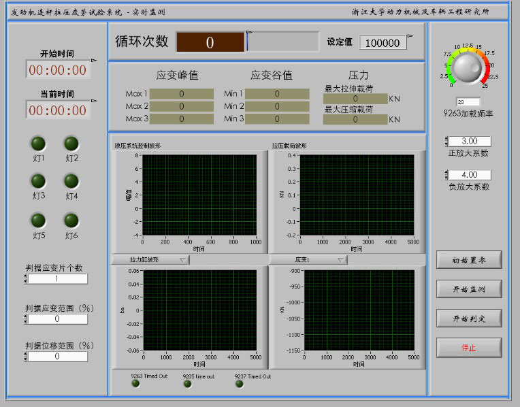This screenshot has width=520, height=407.
Task: Open the 应变1 waveform dropdown
Action: [308, 259]
